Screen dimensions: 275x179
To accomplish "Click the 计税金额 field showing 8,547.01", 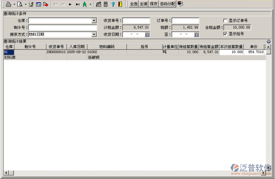I will pyautogui.click(x=136, y=27).
